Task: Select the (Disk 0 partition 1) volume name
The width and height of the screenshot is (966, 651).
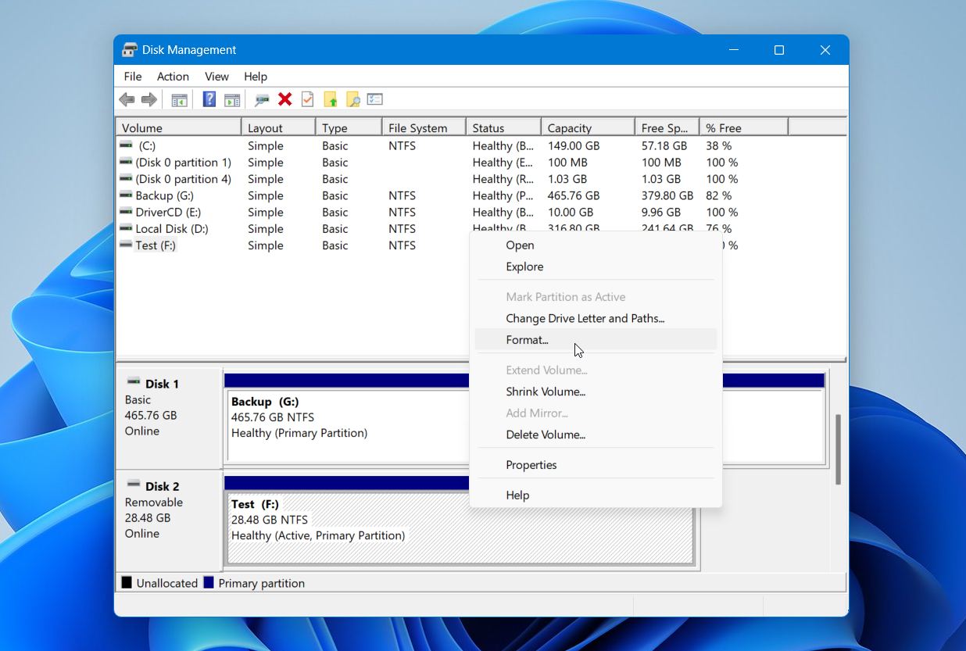Action: (x=183, y=163)
